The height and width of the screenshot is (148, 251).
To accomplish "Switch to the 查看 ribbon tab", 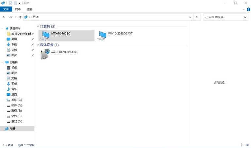I will (30, 9).
